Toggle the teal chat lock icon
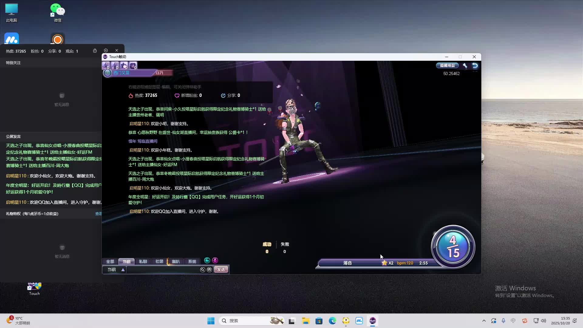The width and height of the screenshot is (583, 328). 207,260
